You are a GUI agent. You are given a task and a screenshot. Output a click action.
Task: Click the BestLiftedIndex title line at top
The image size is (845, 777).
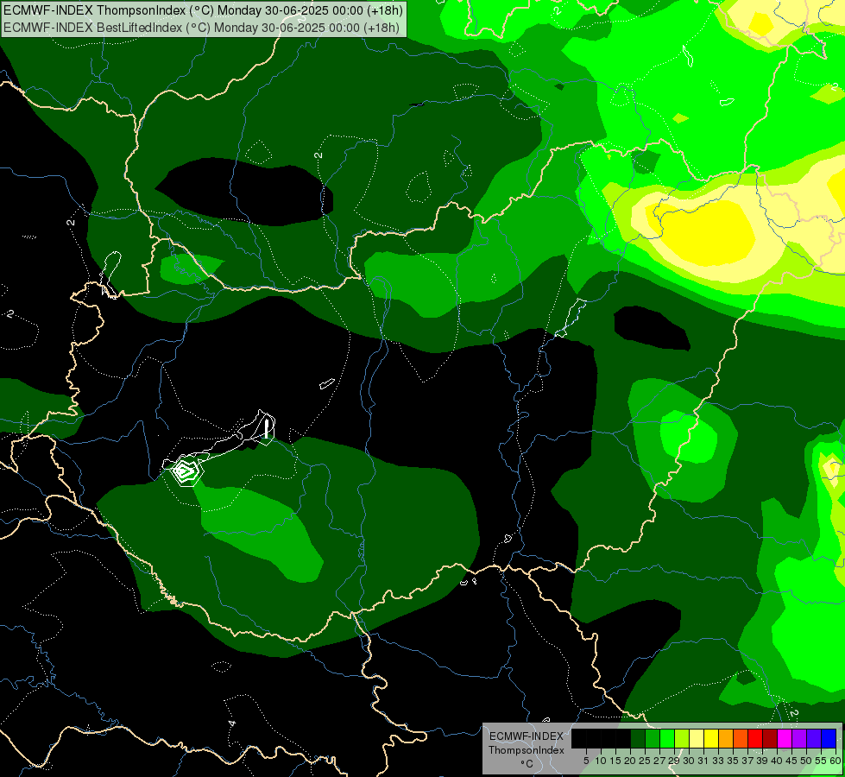pos(202,27)
